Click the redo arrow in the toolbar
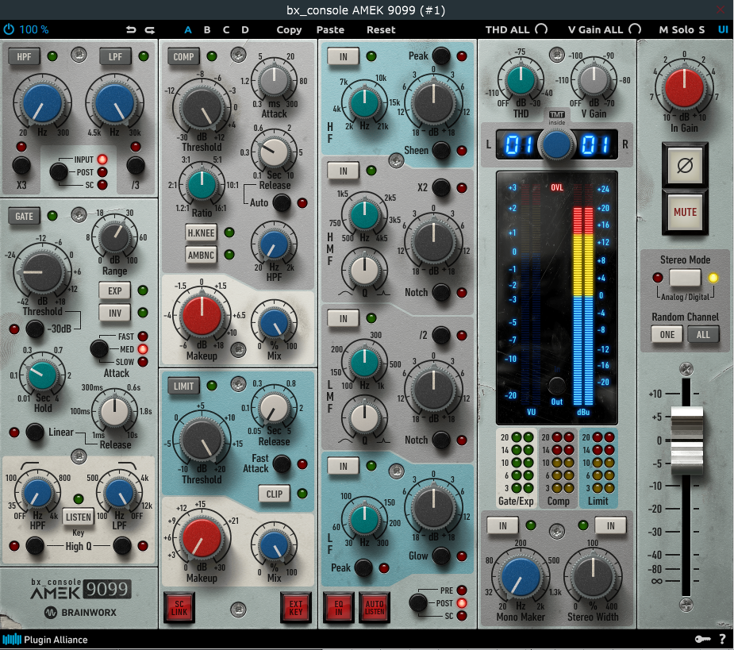The height and width of the screenshot is (650, 734). pyautogui.click(x=149, y=29)
